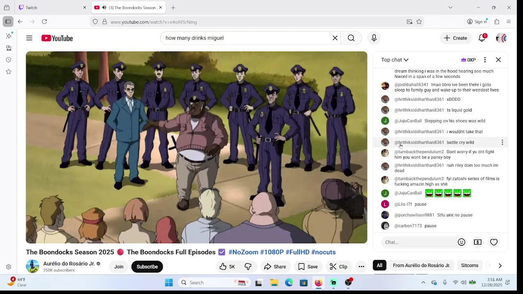This screenshot has height=294, width=523.
Task: Open the Windows Start menu
Action: [x=169, y=283]
